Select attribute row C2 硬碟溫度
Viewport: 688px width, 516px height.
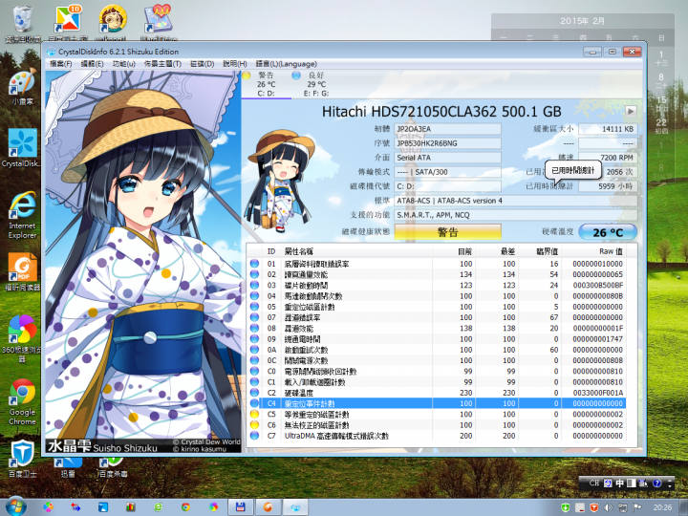tap(437, 393)
